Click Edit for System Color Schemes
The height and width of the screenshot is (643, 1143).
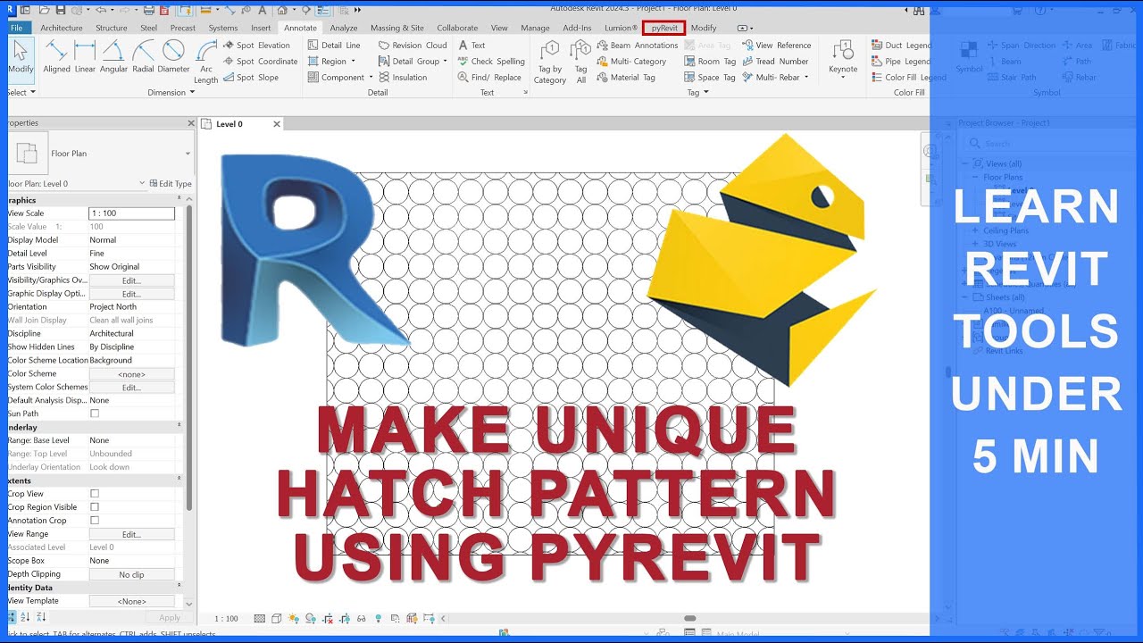[132, 388]
